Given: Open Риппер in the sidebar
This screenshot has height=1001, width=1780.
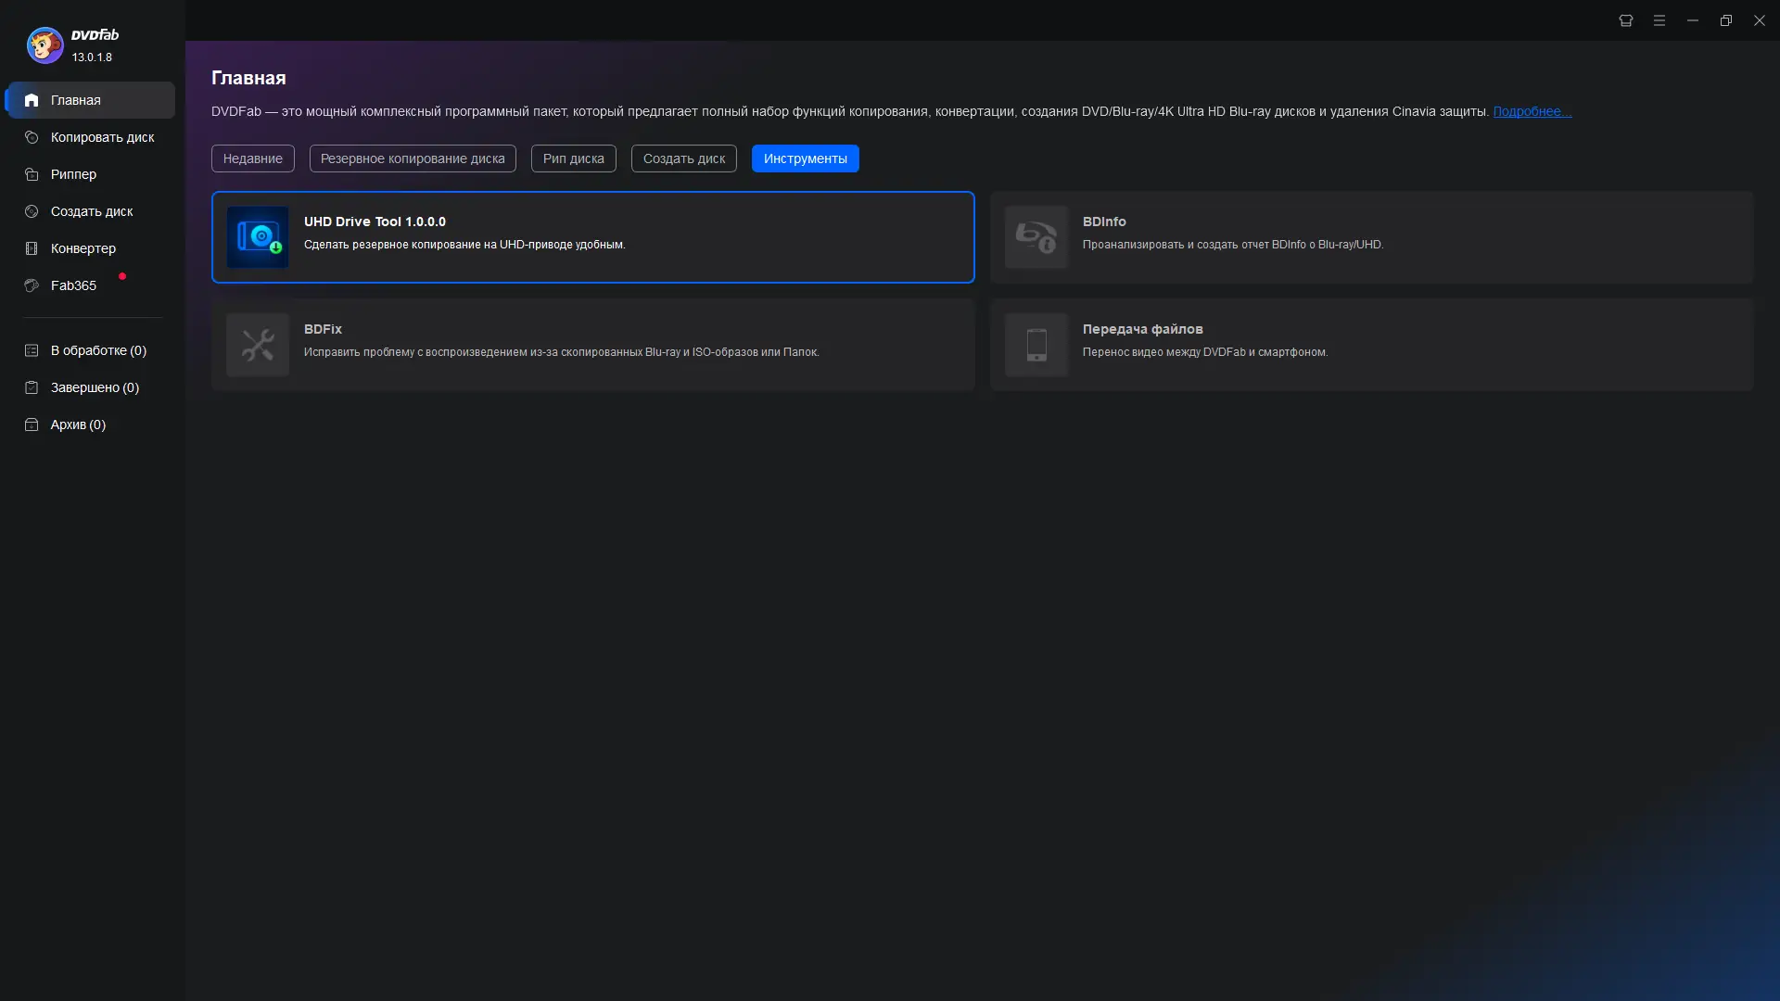Looking at the screenshot, I should 73,174.
